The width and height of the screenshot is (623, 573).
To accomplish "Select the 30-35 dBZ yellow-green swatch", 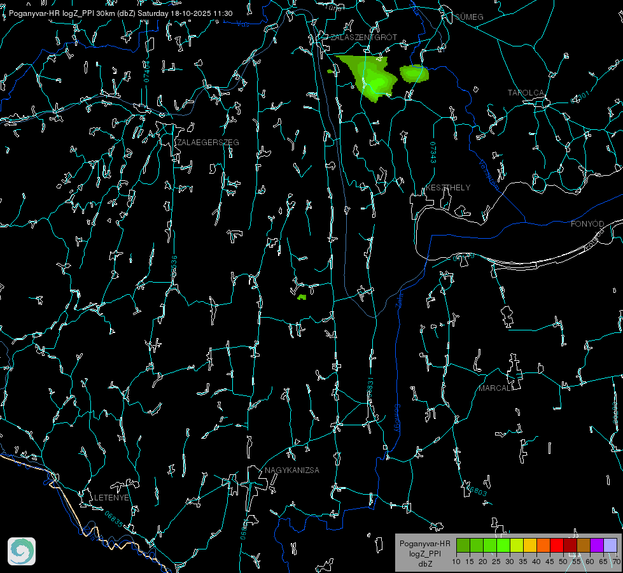I will click(x=517, y=545).
